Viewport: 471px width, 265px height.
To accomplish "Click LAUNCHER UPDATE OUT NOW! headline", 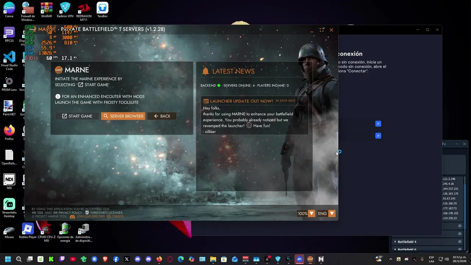I will coord(241,101).
